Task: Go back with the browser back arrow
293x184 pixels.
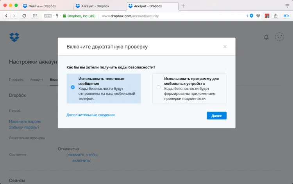Action: coord(6,16)
